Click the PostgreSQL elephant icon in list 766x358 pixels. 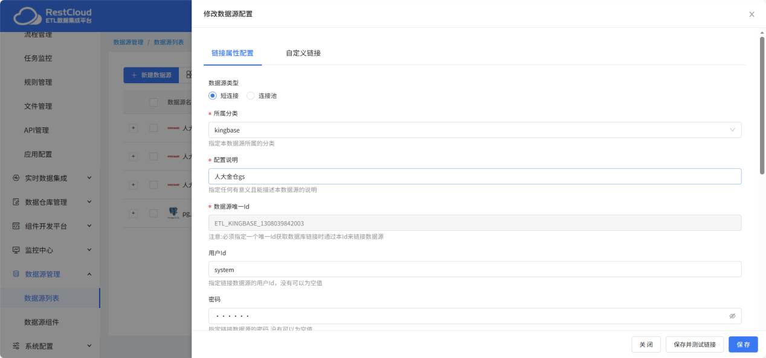click(173, 213)
